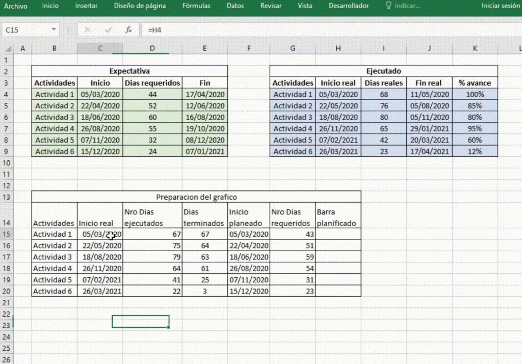
Task: Select column C header
Action: coord(100,48)
